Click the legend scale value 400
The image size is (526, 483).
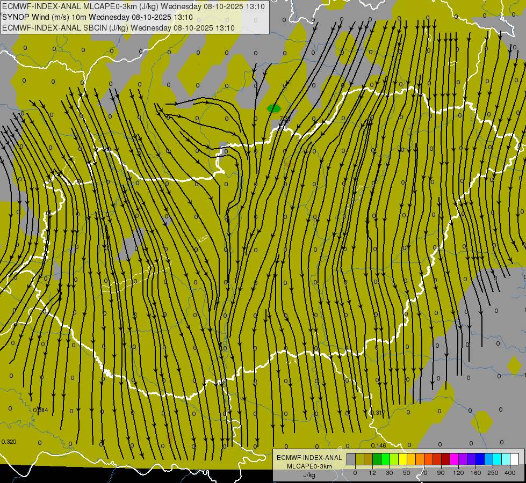[x=510, y=473]
